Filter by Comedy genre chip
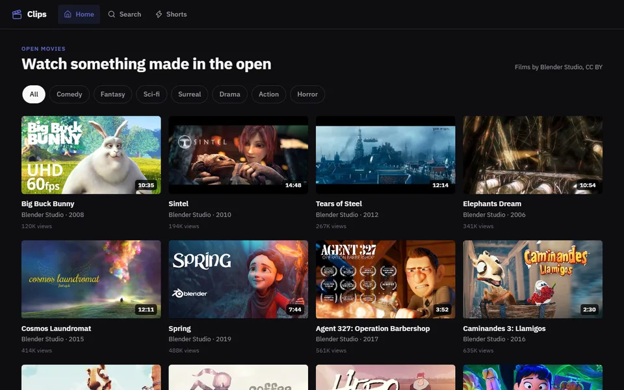The height and width of the screenshot is (390, 624). pyautogui.click(x=70, y=94)
